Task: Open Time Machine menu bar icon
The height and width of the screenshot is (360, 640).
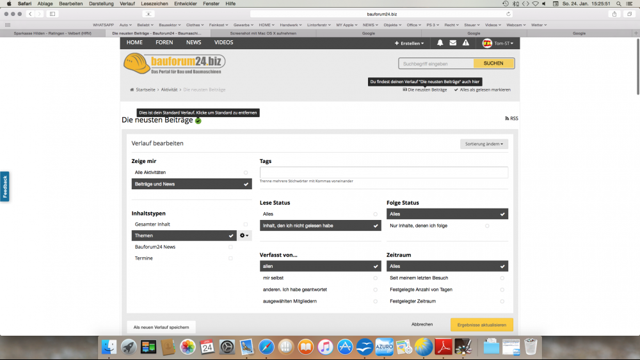Action: tap(506, 4)
